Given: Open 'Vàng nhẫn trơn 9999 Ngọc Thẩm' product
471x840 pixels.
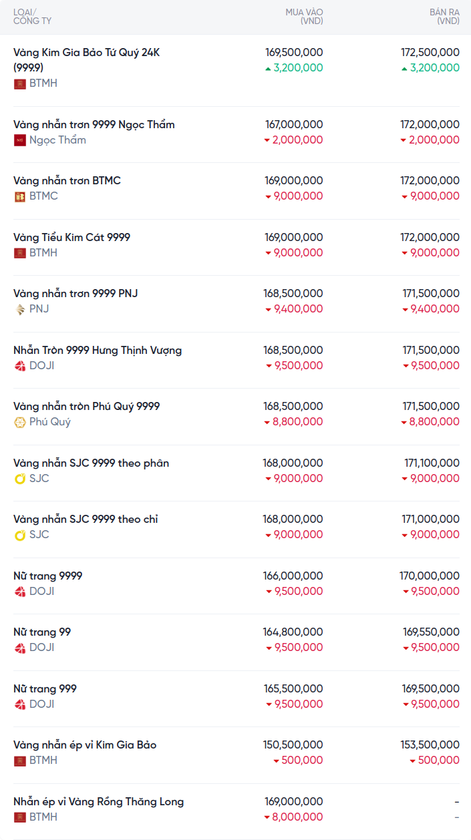Looking at the screenshot, I should pos(94,125).
